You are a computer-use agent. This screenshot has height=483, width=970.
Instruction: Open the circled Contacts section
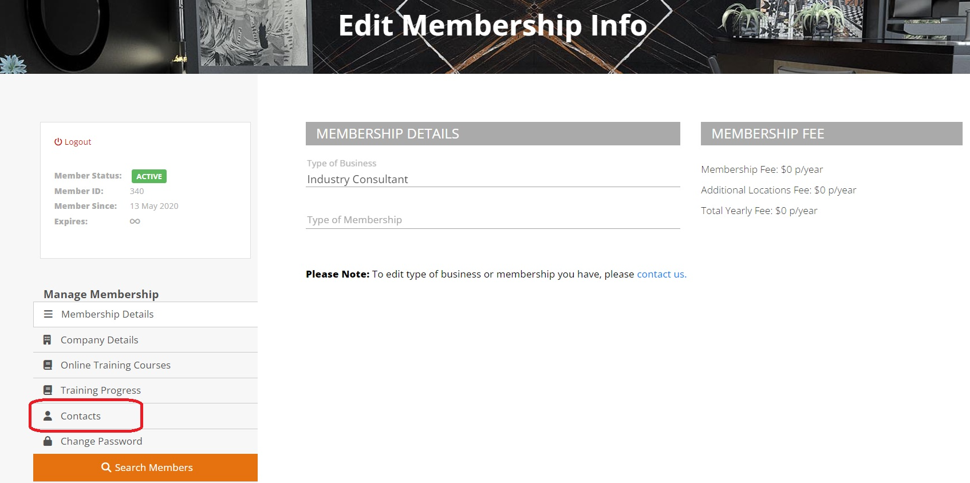click(81, 415)
